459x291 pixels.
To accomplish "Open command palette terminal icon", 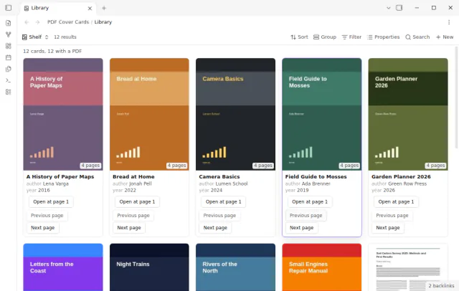I will (x=8, y=80).
